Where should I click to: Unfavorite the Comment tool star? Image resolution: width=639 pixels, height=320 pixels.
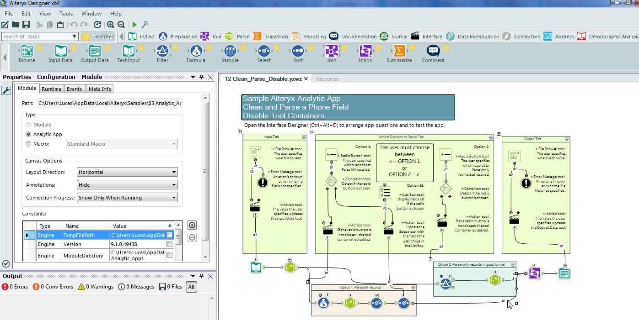446,47
